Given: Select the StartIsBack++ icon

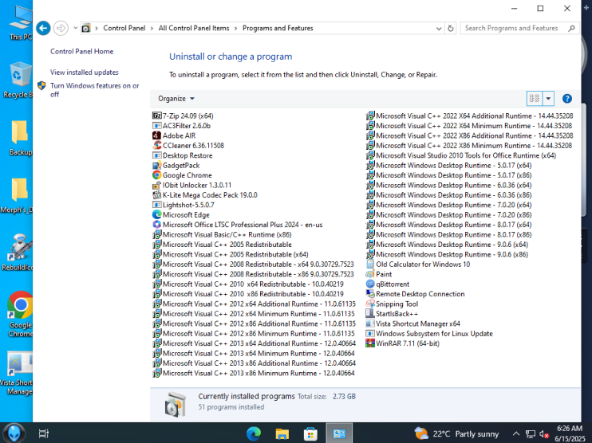Looking at the screenshot, I should [370, 313].
